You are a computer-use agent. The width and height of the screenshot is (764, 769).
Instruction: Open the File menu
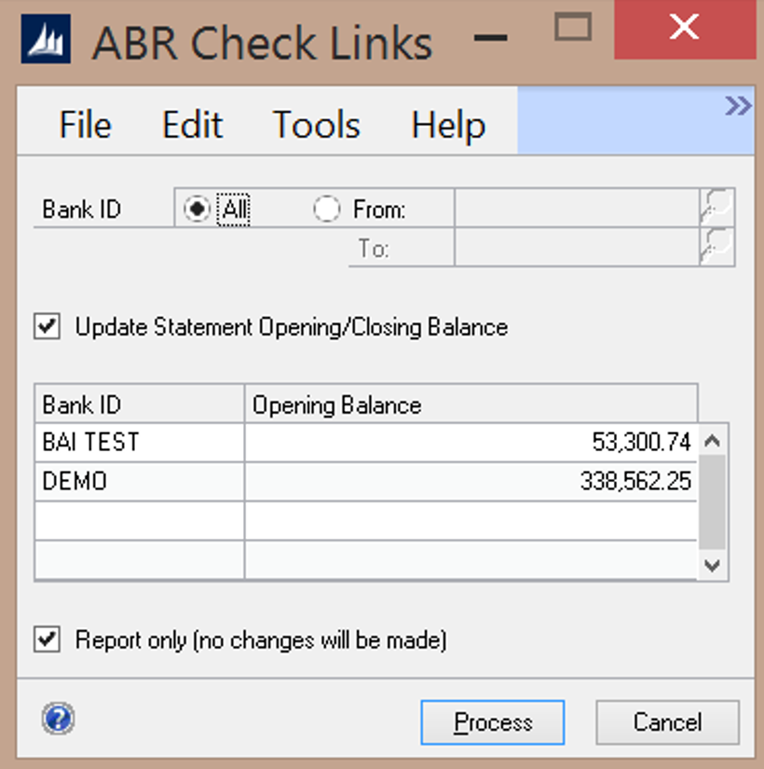pos(85,125)
